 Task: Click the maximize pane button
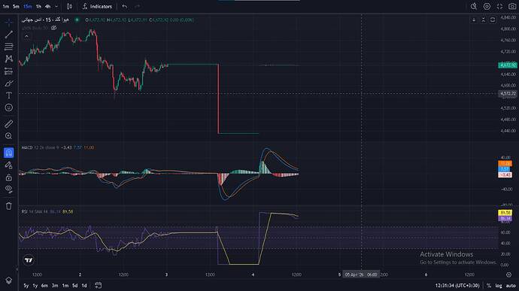pyautogui.click(x=493, y=20)
